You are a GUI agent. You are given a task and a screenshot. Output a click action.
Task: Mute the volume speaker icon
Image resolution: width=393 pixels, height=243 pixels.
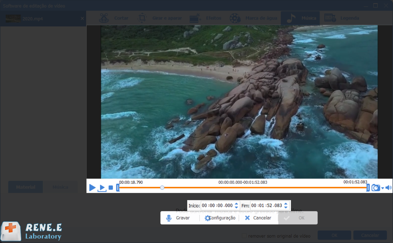[388, 188]
